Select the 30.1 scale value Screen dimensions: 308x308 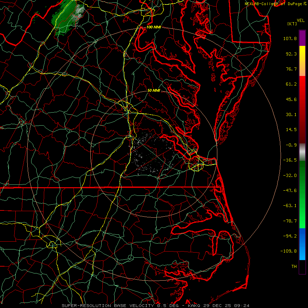[x=291, y=115]
